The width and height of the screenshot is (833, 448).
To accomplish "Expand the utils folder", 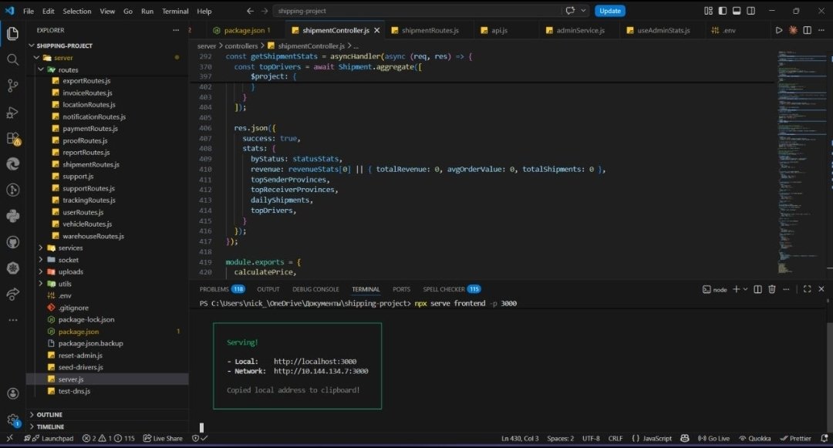I will pos(40,284).
